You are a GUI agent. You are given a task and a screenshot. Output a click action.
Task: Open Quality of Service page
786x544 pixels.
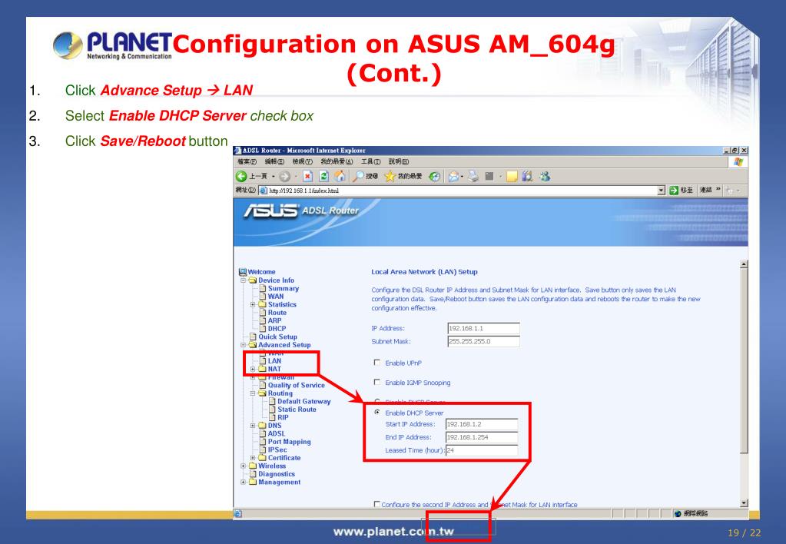(297, 385)
